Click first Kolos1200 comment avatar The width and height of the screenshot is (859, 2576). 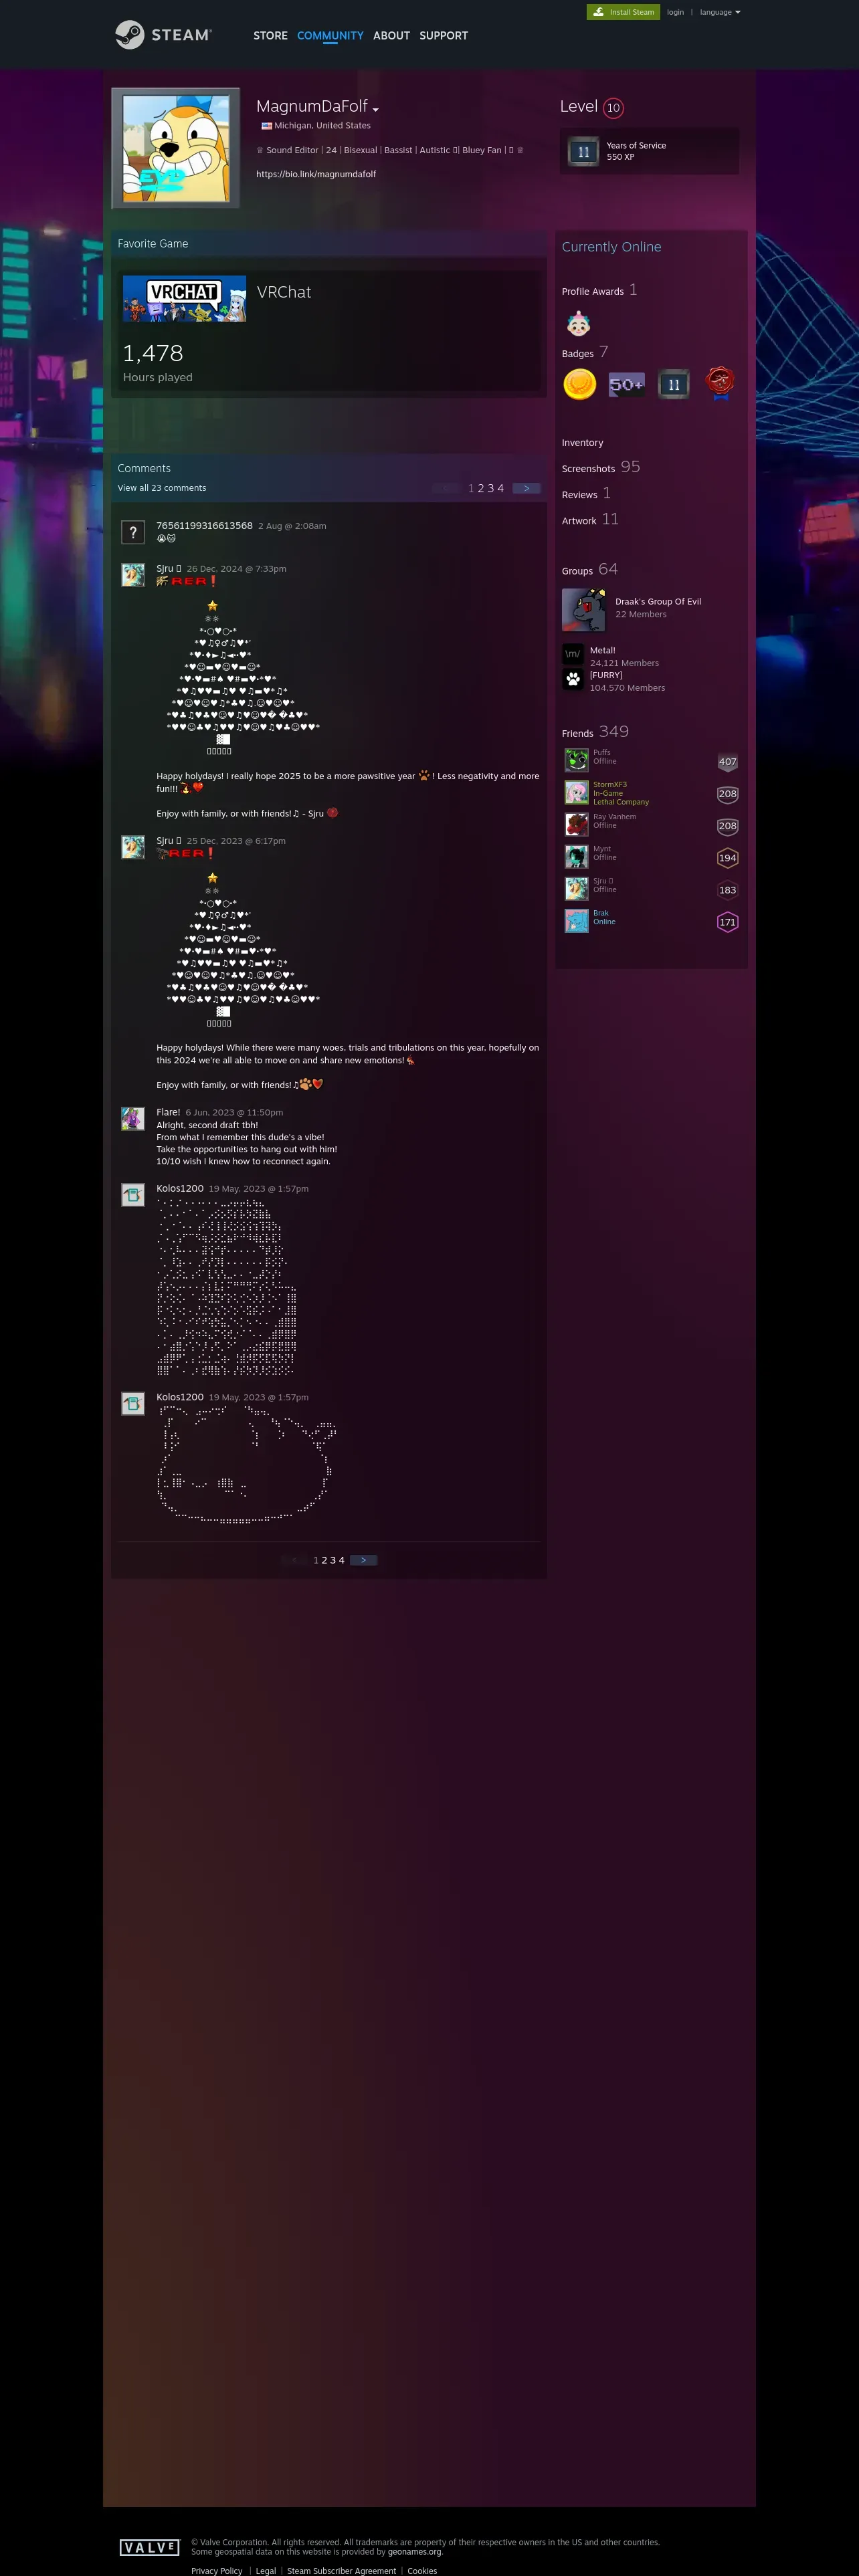pos(133,1195)
